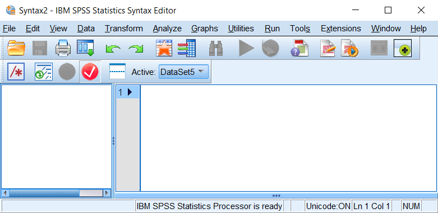Click the auto-indent syntax icon
This screenshot has height=213, width=438.
(44, 72)
